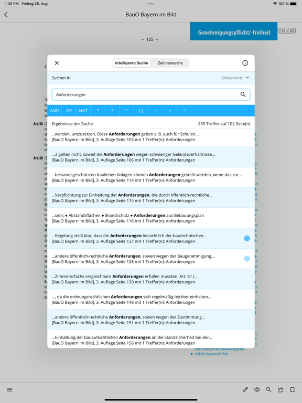Insert the OR operator
This screenshot has height=403, width=302.
click(69, 111)
